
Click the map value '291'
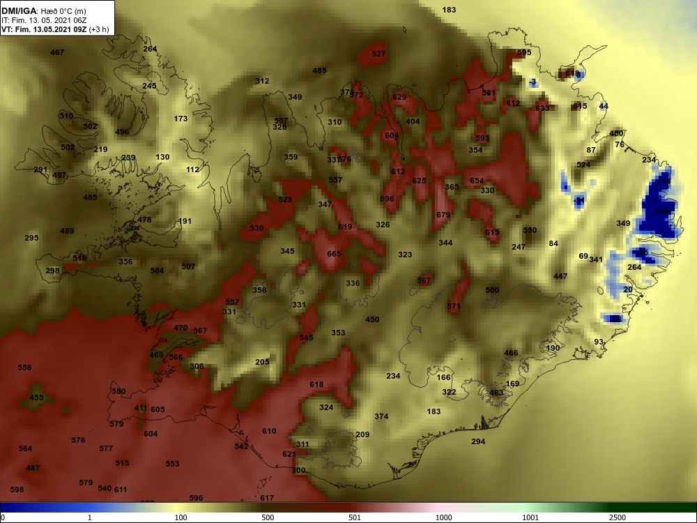pyautogui.click(x=40, y=170)
